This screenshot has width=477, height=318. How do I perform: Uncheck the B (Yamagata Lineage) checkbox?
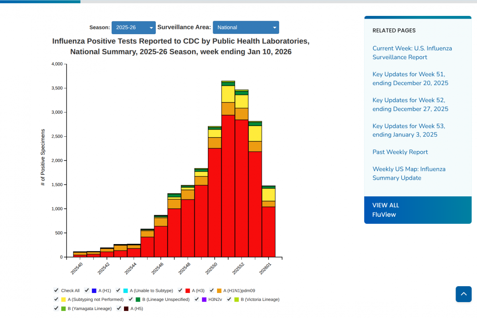(x=56, y=308)
